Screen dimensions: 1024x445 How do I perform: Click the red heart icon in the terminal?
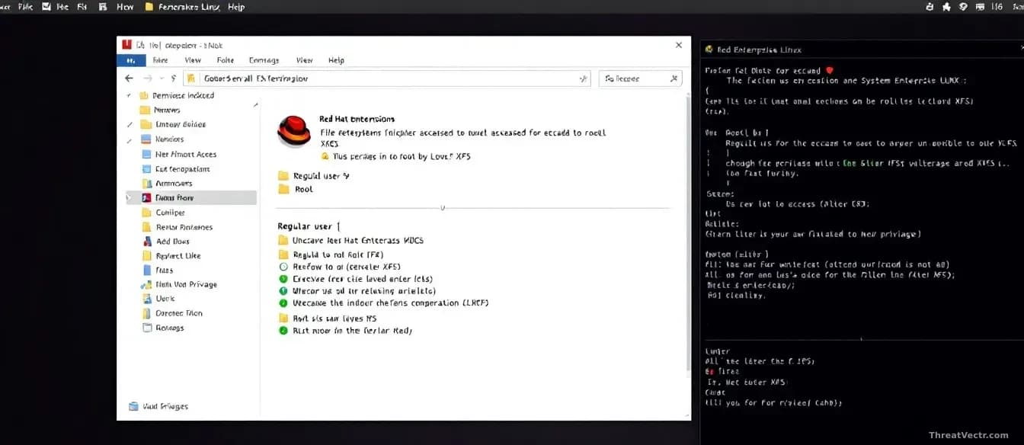click(830, 70)
